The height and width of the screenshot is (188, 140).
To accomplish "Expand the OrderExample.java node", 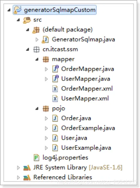I will (46, 128).
